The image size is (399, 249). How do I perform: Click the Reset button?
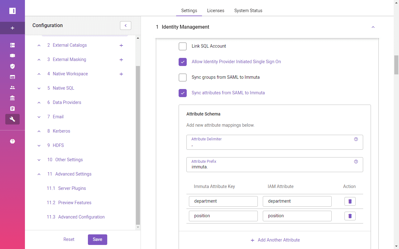[x=69, y=240]
